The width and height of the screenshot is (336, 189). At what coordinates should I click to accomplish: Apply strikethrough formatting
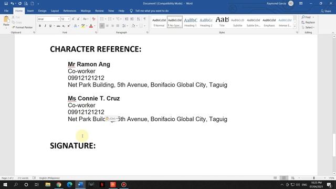tap(58, 26)
